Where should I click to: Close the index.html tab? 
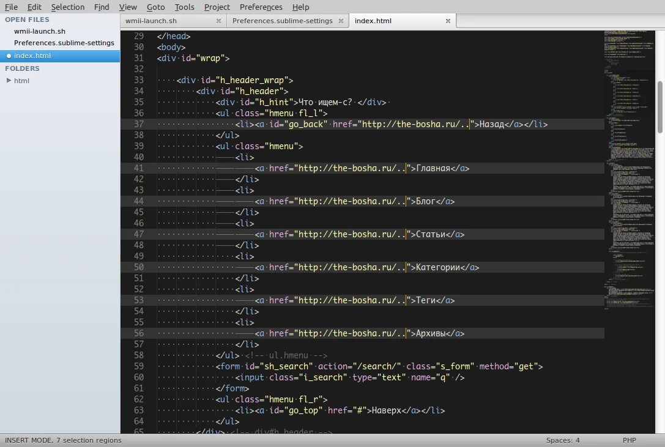pos(448,21)
